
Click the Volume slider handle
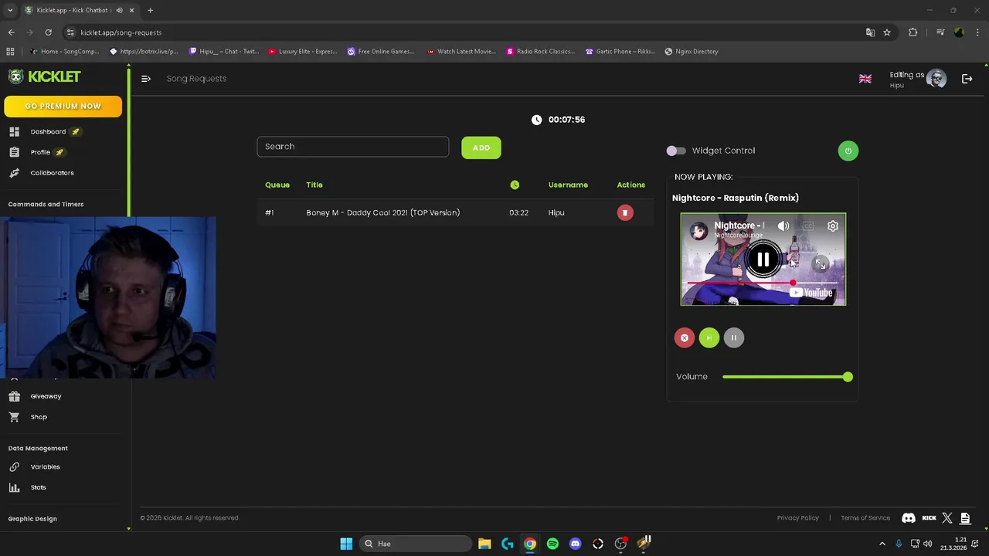(848, 377)
